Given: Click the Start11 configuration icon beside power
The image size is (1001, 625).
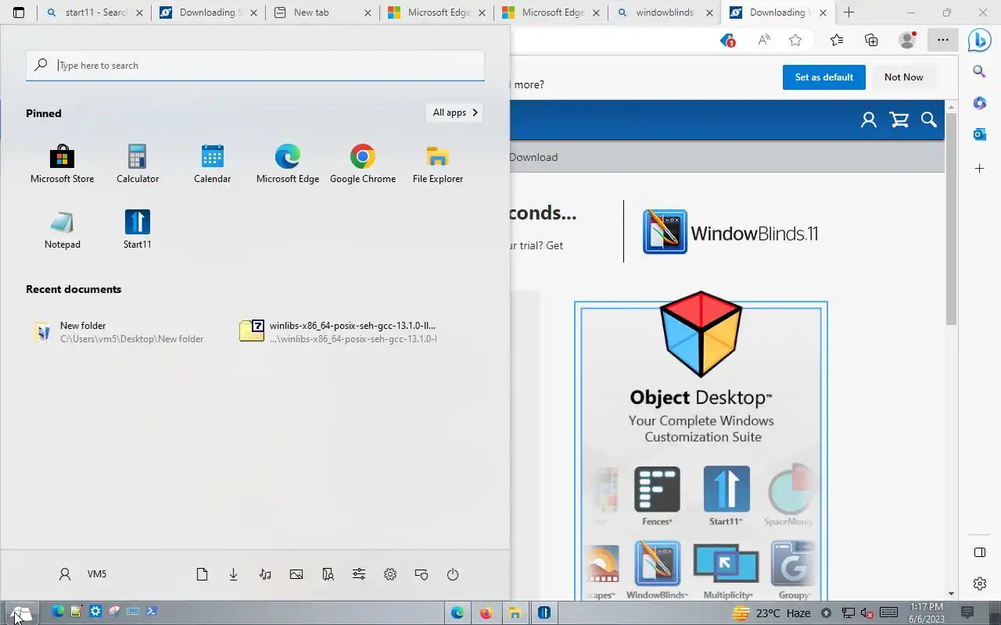Looking at the screenshot, I should point(422,574).
